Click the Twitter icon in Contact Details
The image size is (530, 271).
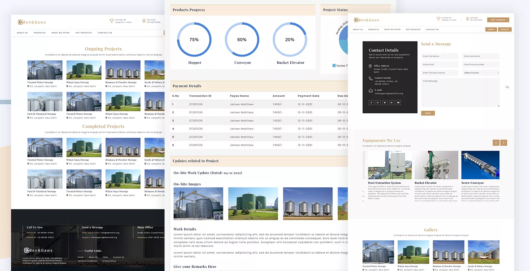click(385, 102)
